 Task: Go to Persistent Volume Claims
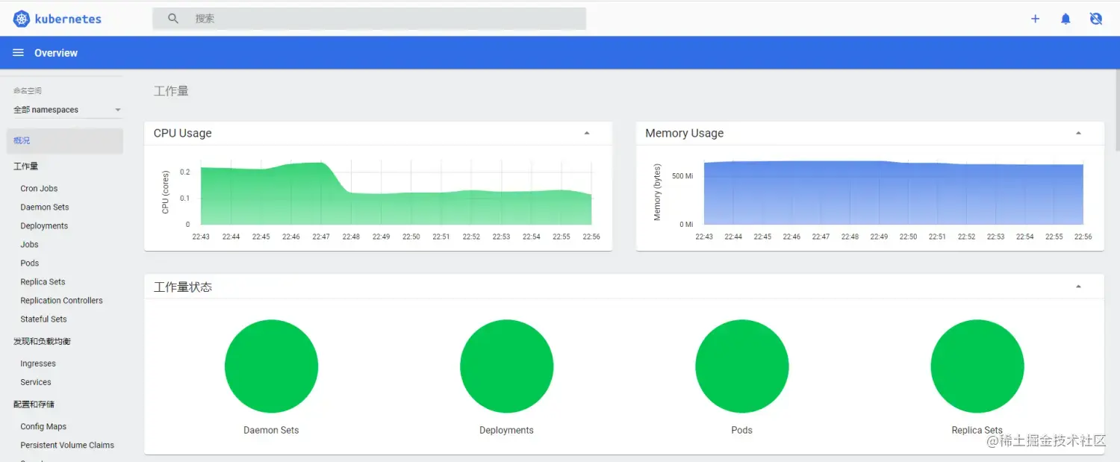coord(67,446)
